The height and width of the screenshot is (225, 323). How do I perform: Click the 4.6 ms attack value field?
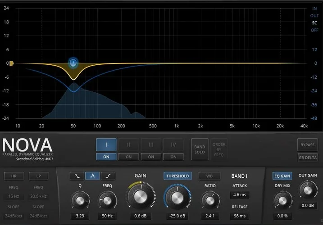[240, 194]
